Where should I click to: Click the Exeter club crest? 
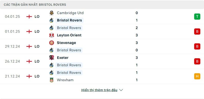coord(52,58)
